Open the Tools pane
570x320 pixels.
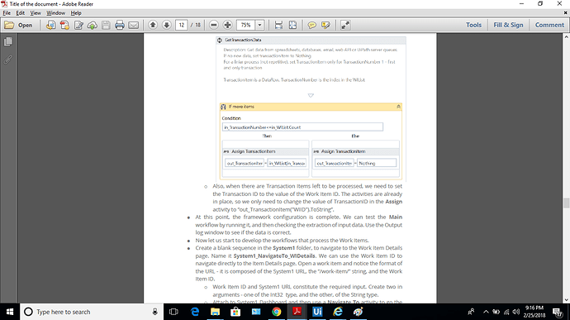(473, 25)
